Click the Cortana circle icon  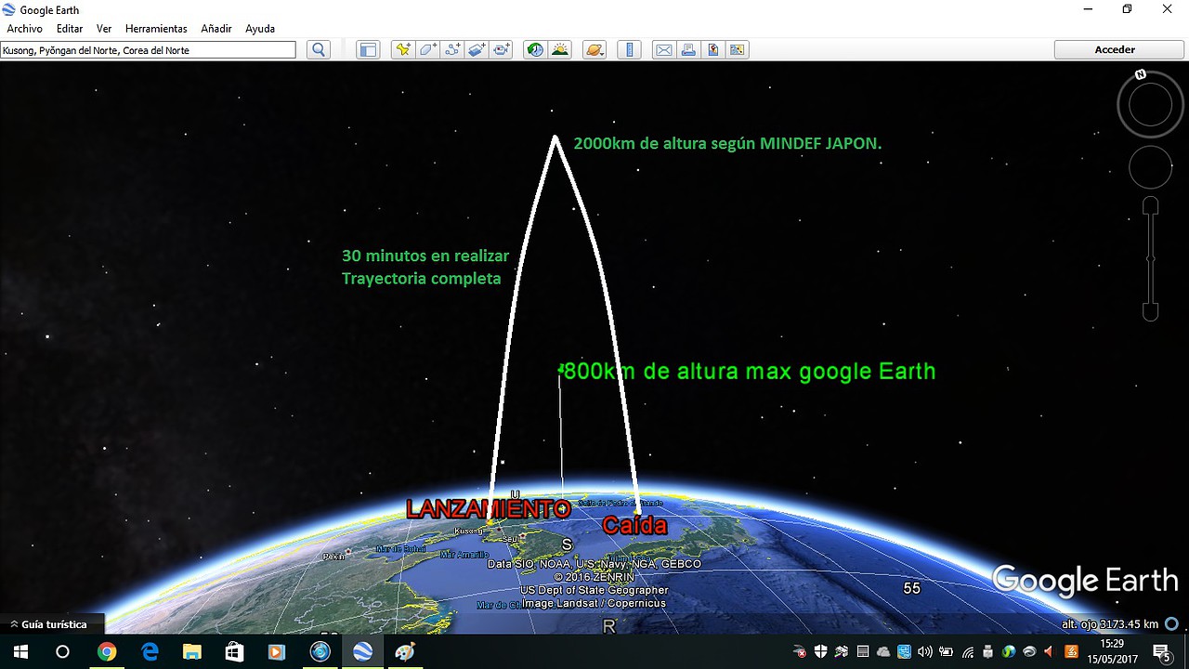[x=62, y=652]
